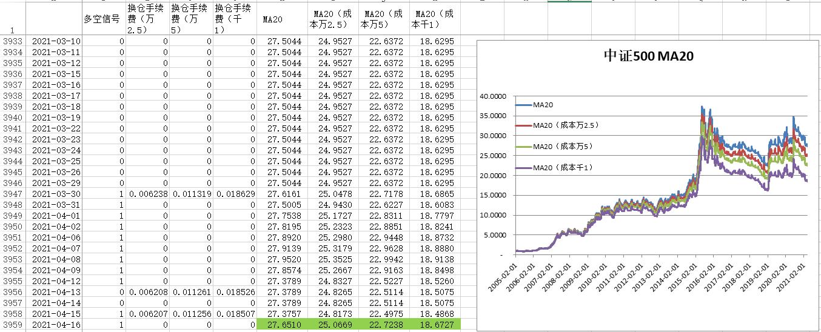Select the cell containing 0.018526

tap(235, 292)
